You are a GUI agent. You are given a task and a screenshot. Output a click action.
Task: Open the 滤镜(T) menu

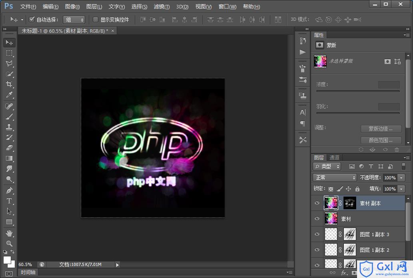point(162,6)
